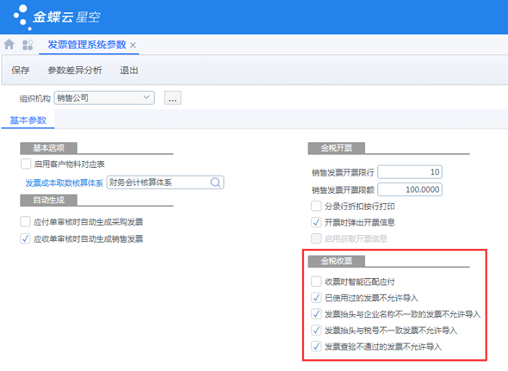The image size is (508, 371).
Task: Enable 启用客户物料对应表 checkbox
Action: point(27,164)
